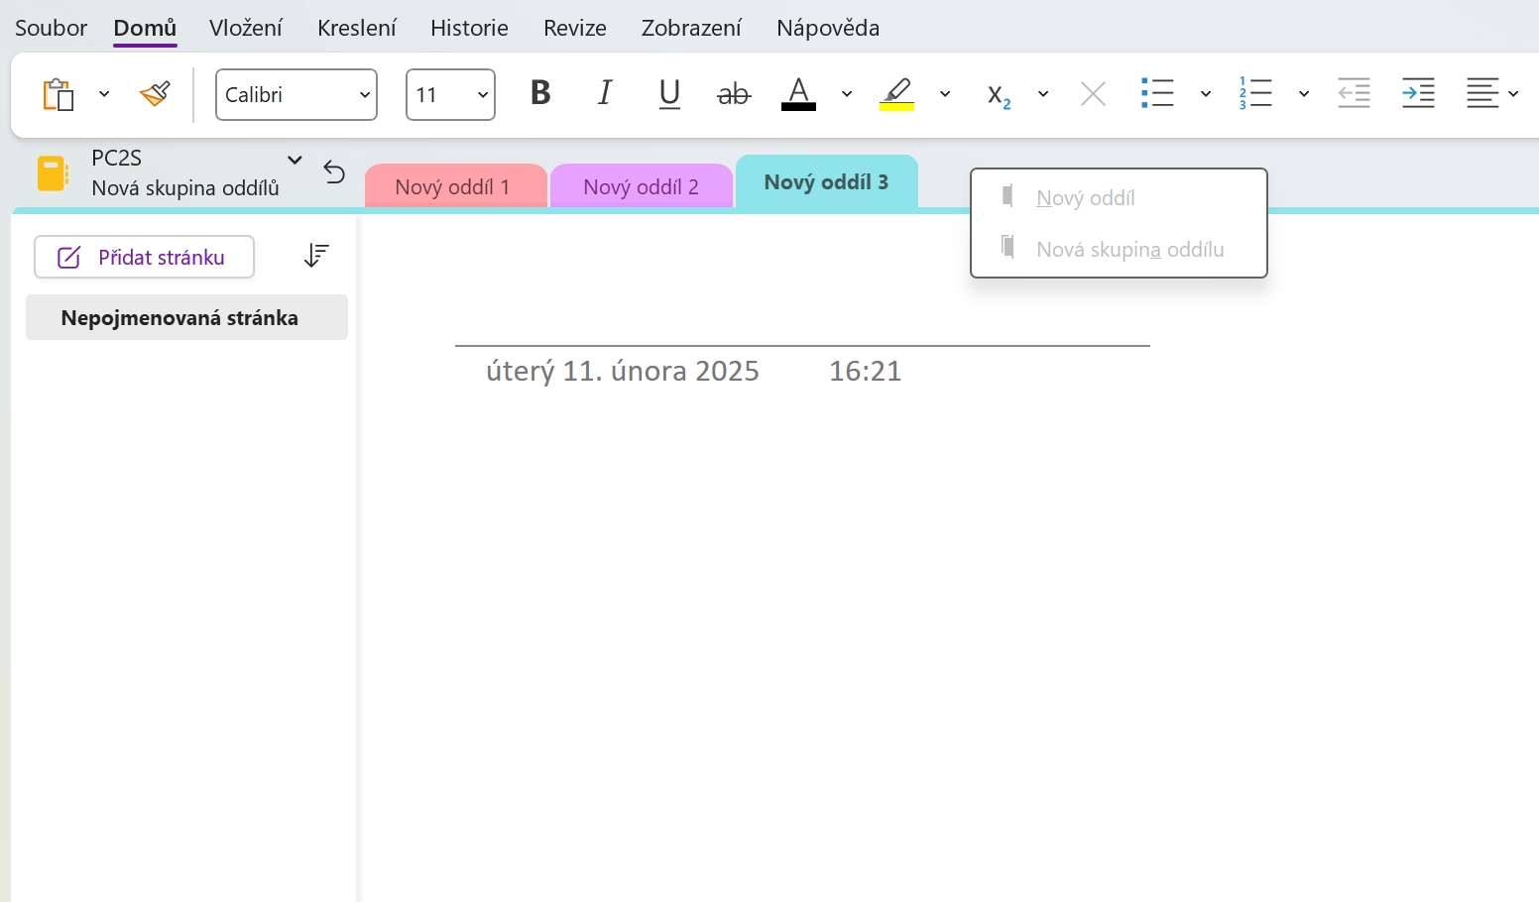The height and width of the screenshot is (902, 1539).
Task: Open the Soubor menu
Action: click(51, 28)
